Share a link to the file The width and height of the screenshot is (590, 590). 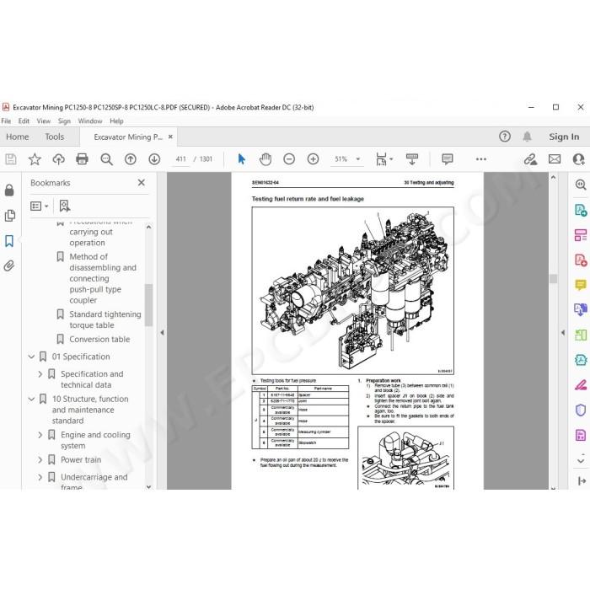pyautogui.click(x=530, y=159)
